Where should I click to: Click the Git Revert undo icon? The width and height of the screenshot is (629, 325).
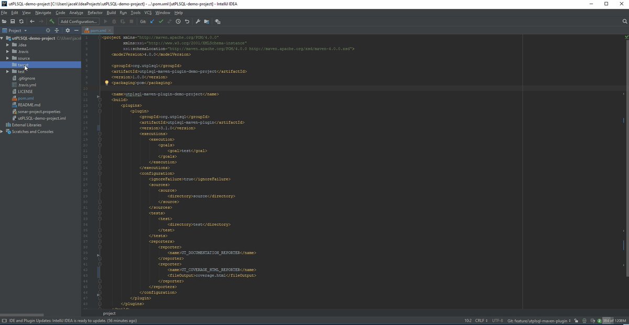(x=187, y=21)
